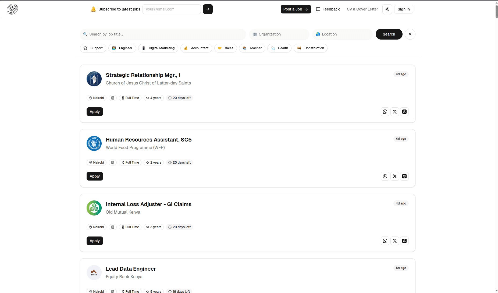The image size is (498, 293).
Task: Click 3 years experience tag
Action: point(154,227)
